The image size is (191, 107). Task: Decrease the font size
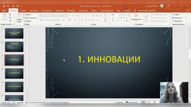click(x=73, y=16)
